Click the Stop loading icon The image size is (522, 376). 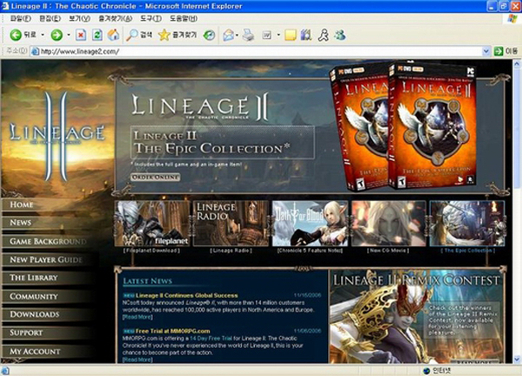click(x=81, y=35)
